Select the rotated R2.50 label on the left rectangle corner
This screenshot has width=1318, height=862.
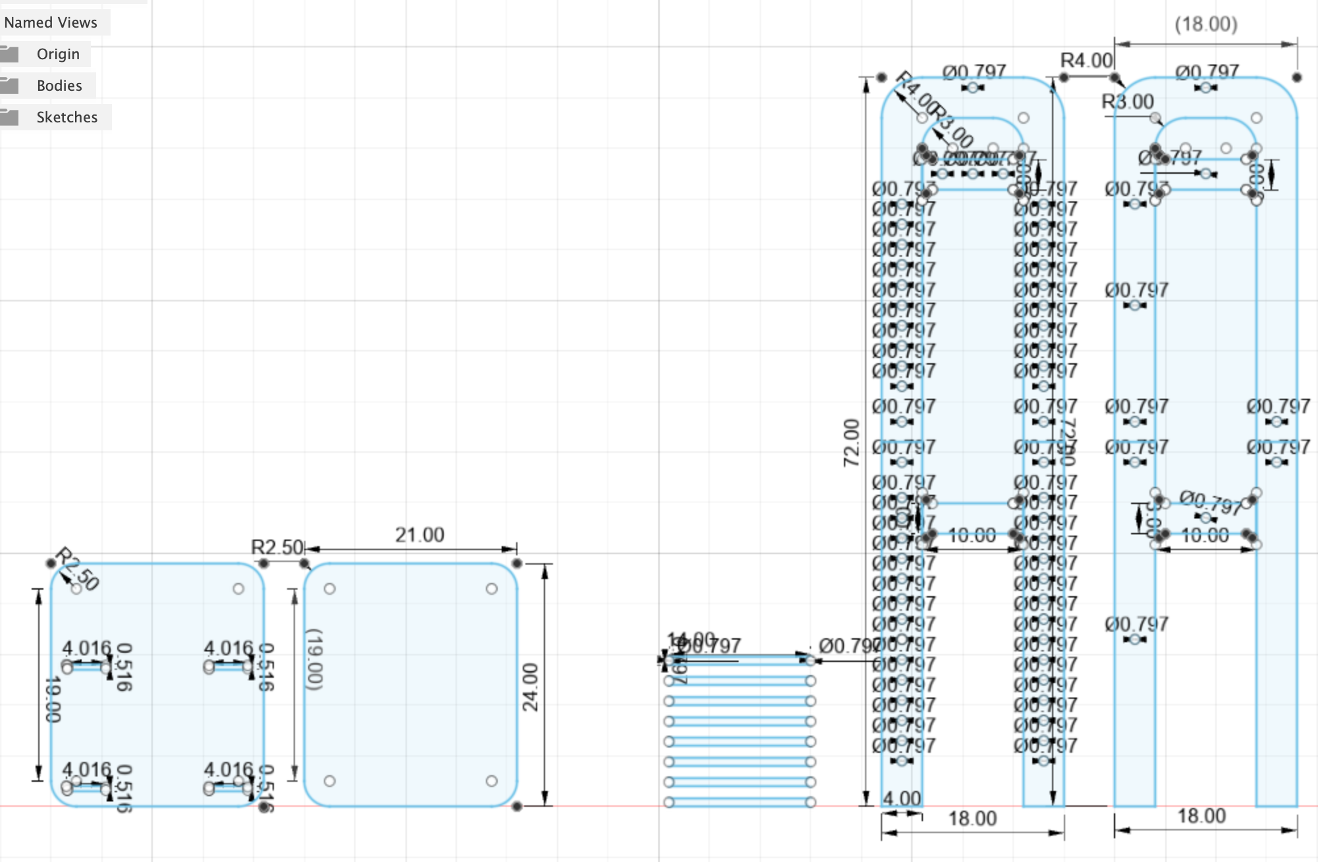(78, 569)
